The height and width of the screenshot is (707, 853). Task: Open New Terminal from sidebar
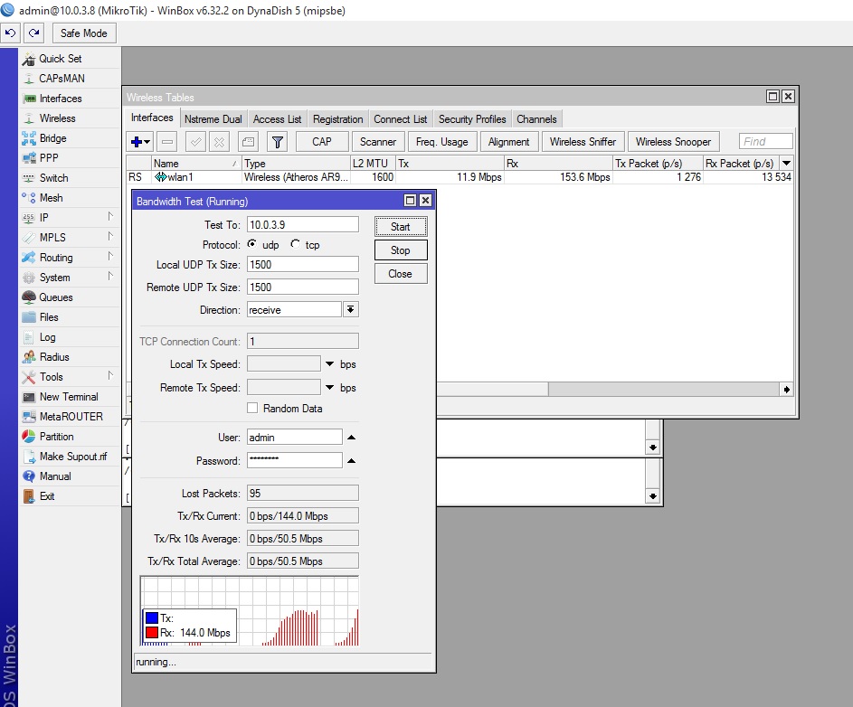click(x=69, y=397)
